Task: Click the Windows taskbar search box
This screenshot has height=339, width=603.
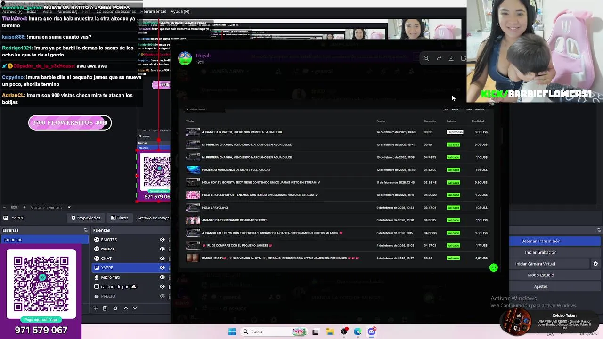Action: [x=275, y=331]
